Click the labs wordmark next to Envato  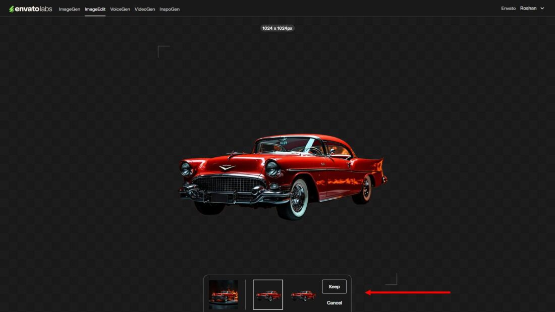point(44,8)
